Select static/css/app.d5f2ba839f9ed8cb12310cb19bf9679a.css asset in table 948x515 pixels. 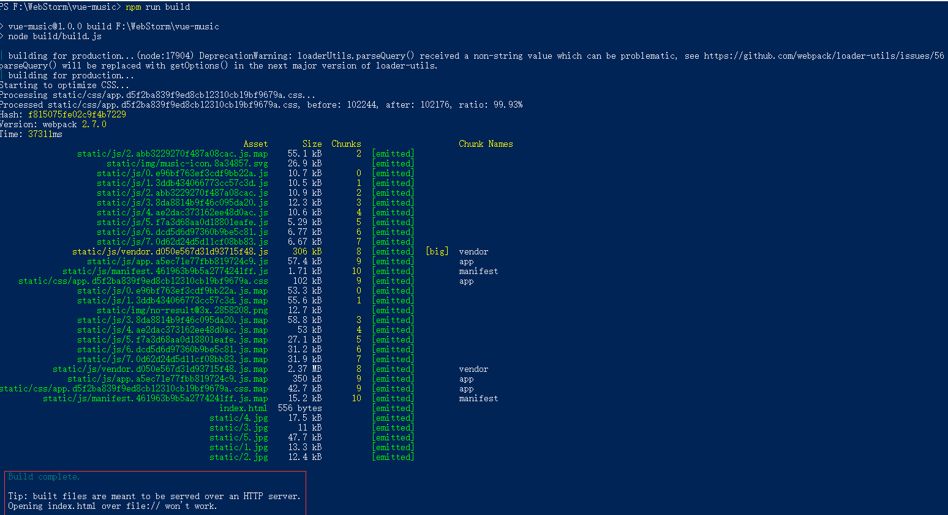tap(143, 281)
